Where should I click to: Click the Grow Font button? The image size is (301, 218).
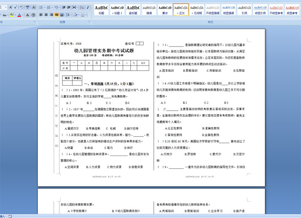pos(11,7)
